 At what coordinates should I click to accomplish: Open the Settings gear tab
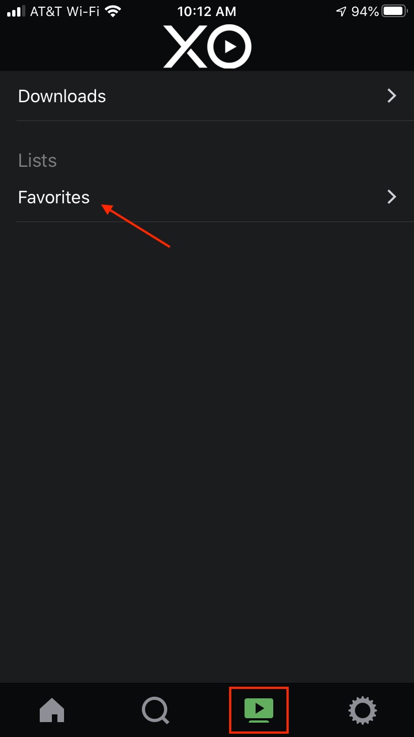[363, 710]
